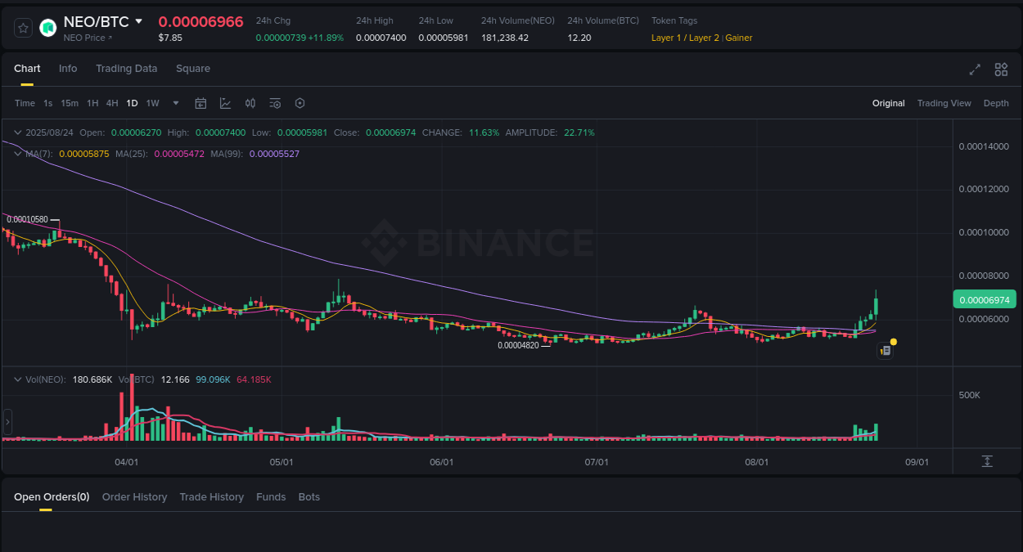Screen dimensions: 1023x552
Task: Open the Gainer token tag link
Action: click(739, 38)
